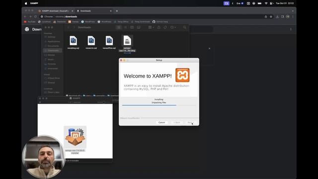The width and height of the screenshot is (318, 179).
Task: Select list view in Finder toolbar
Action: (125, 27)
